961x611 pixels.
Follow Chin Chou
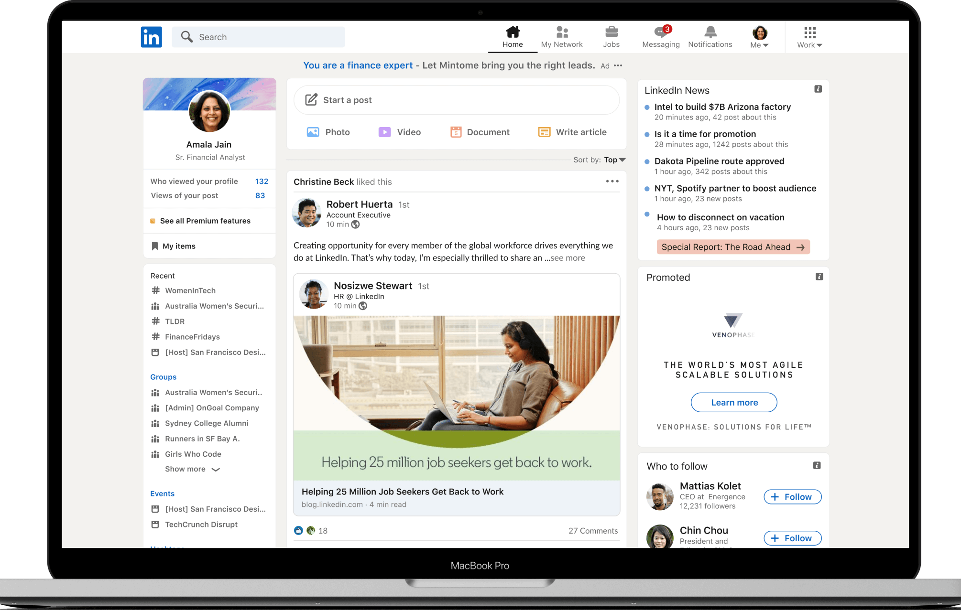(x=792, y=538)
